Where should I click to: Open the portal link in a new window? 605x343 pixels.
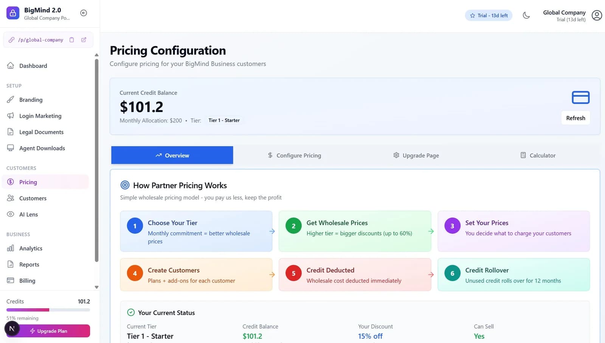(84, 39)
